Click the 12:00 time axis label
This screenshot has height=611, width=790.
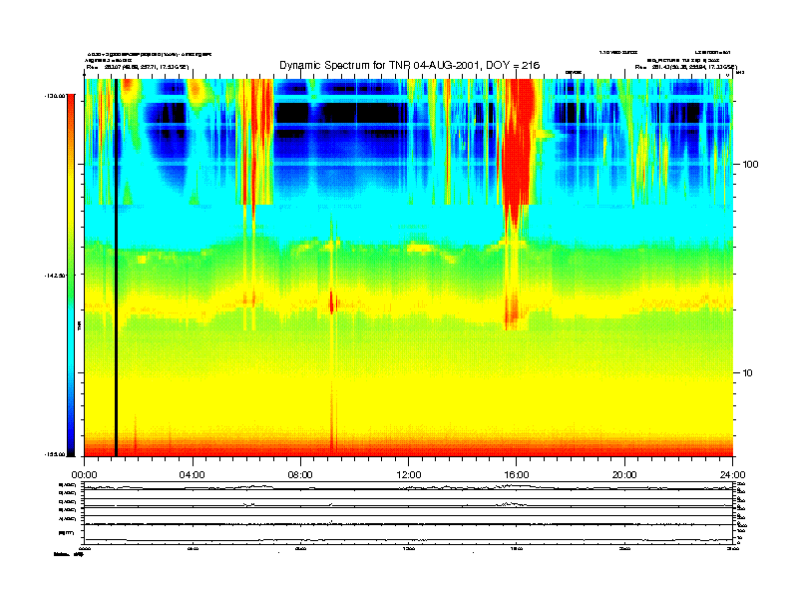(409, 474)
